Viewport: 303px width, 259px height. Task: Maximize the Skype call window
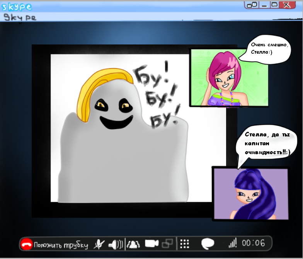pos(274,5)
